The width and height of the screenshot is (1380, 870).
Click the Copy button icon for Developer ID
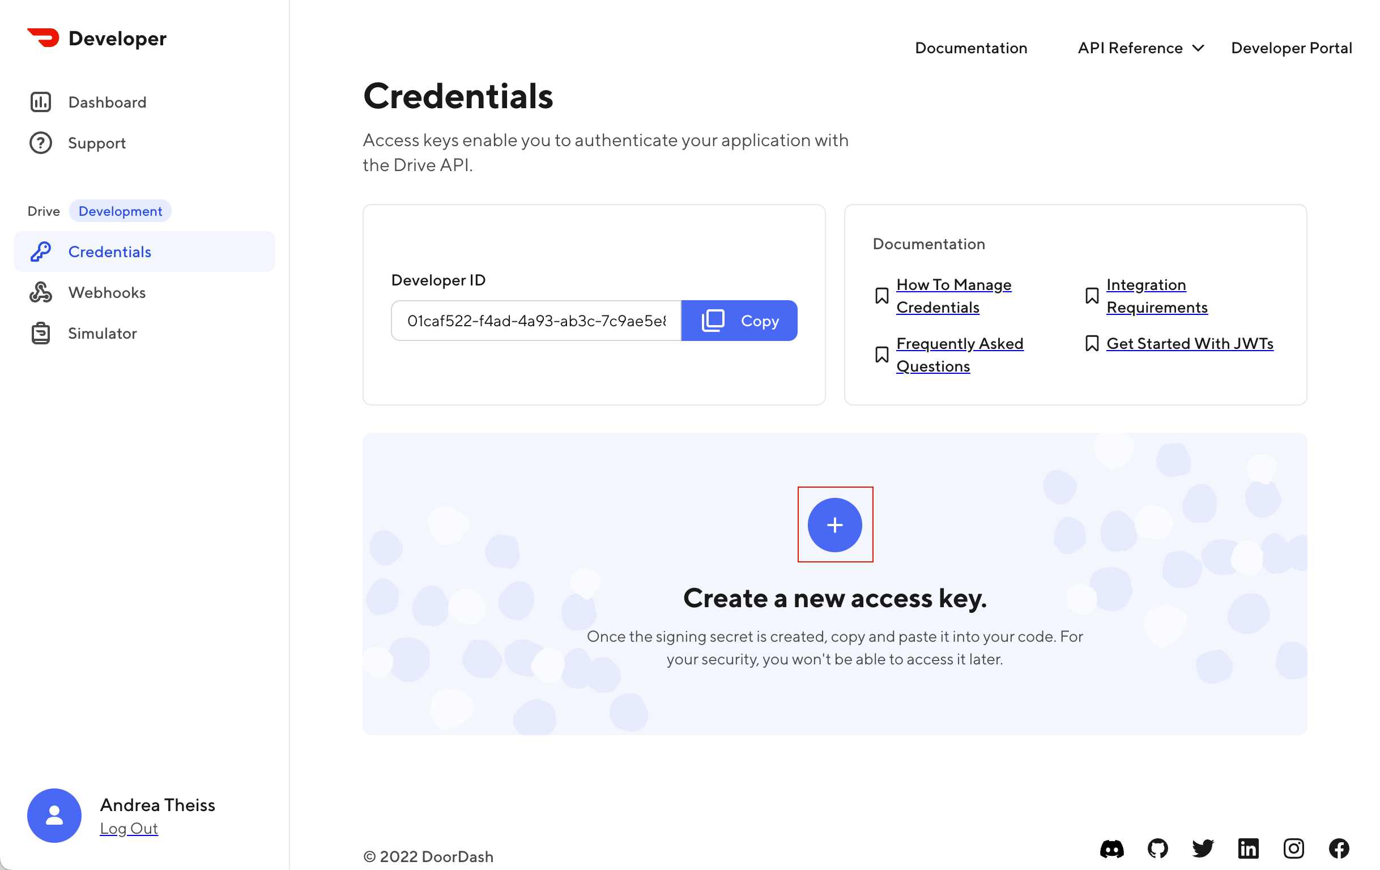click(713, 319)
